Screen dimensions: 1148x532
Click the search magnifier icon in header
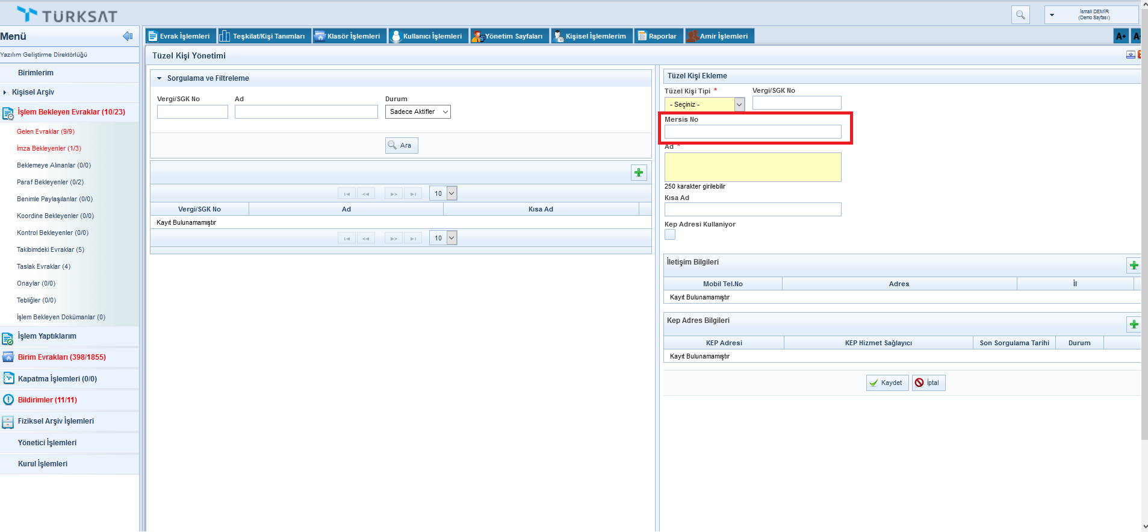tap(1020, 15)
